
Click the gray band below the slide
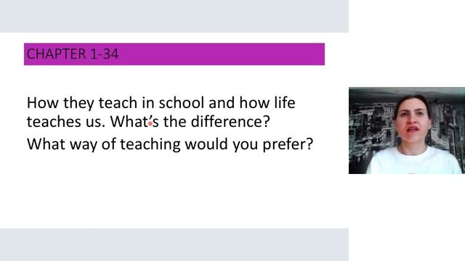click(x=174, y=245)
